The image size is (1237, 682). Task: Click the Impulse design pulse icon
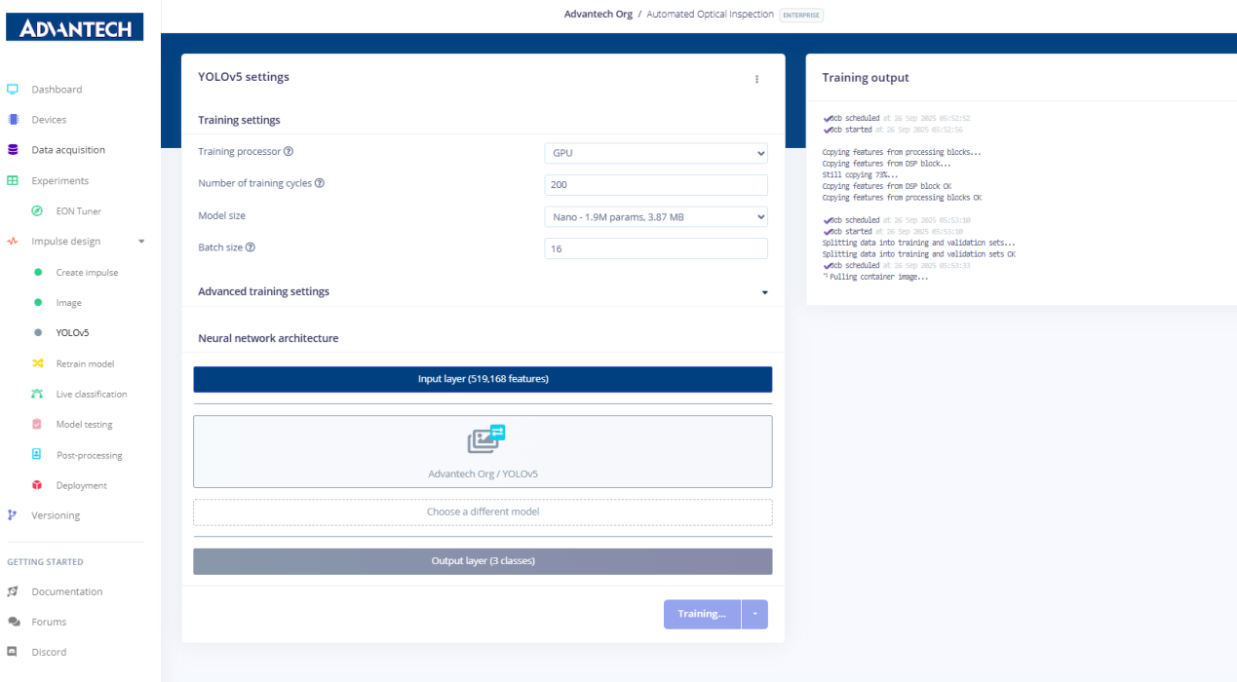(13, 241)
